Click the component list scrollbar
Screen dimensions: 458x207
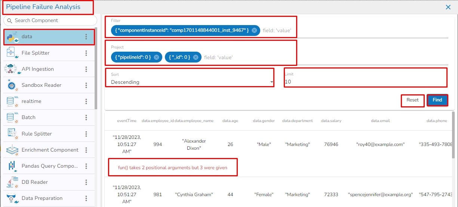pyautogui.click(x=96, y=67)
